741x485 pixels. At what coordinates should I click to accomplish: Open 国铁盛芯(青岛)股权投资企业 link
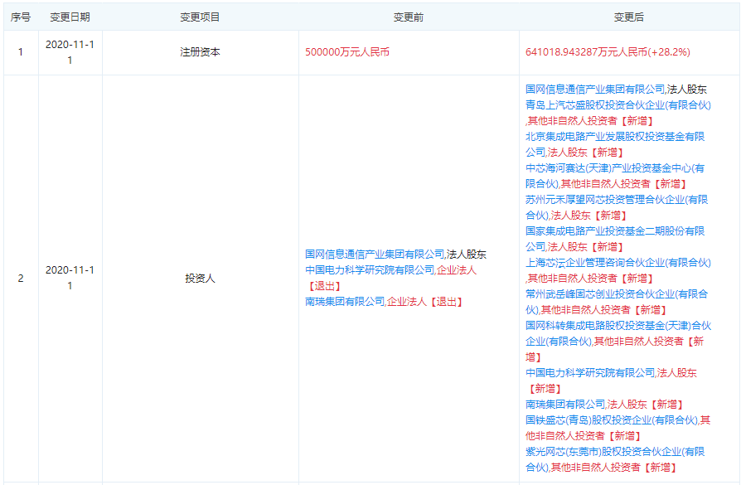pos(612,420)
